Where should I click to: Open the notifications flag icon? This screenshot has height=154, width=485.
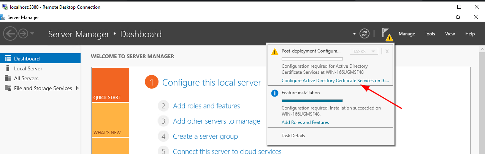pyautogui.click(x=386, y=33)
